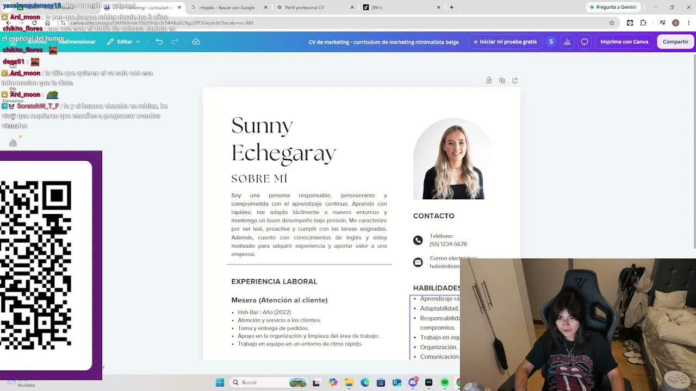The width and height of the screenshot is (696, 391).
Task: Select the Sobre mí paragraph text
Action: pyautogui.click(x=309, y=224)
